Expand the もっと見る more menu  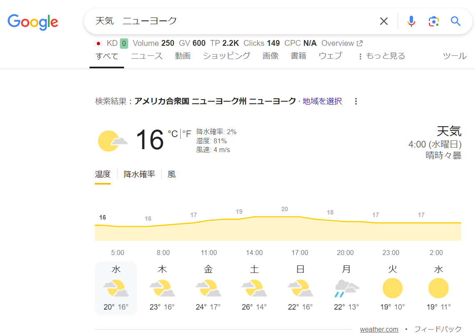click(x=381, y=56)
